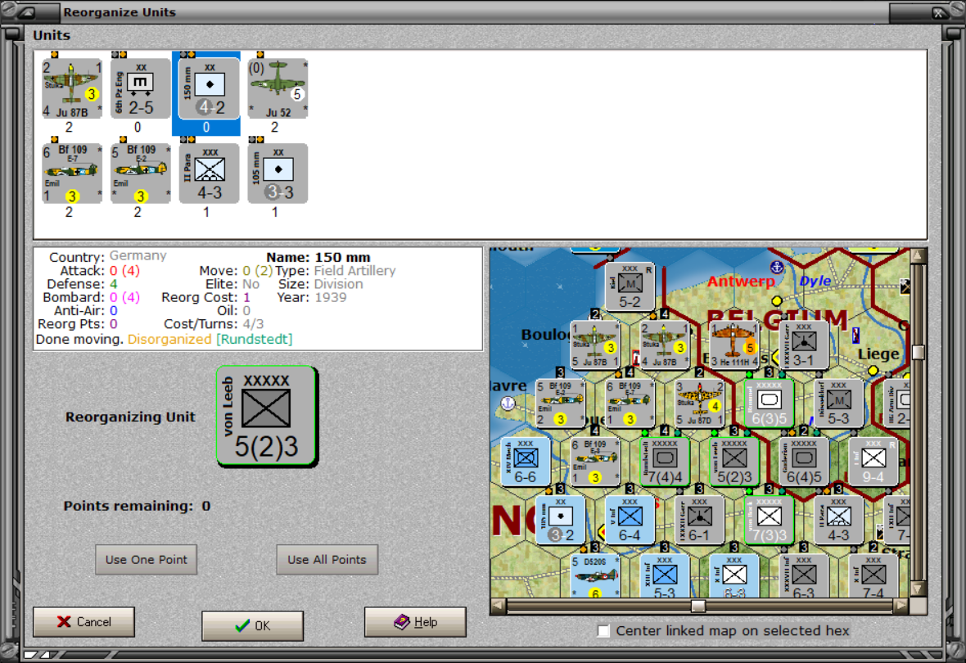Click the map vertical scrollbar thumb
Image resolution: width=966 pixels, height=663 pixels.
coord(918,353)
